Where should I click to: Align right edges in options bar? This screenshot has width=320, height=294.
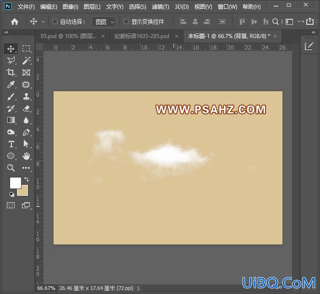207,22
